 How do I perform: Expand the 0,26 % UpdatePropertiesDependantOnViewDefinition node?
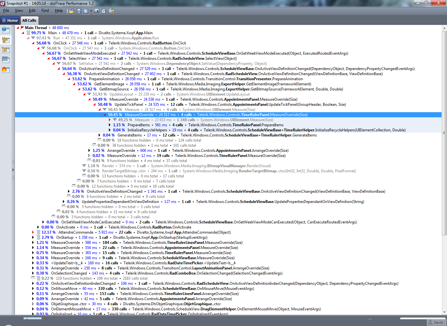[x=64, y=202]
